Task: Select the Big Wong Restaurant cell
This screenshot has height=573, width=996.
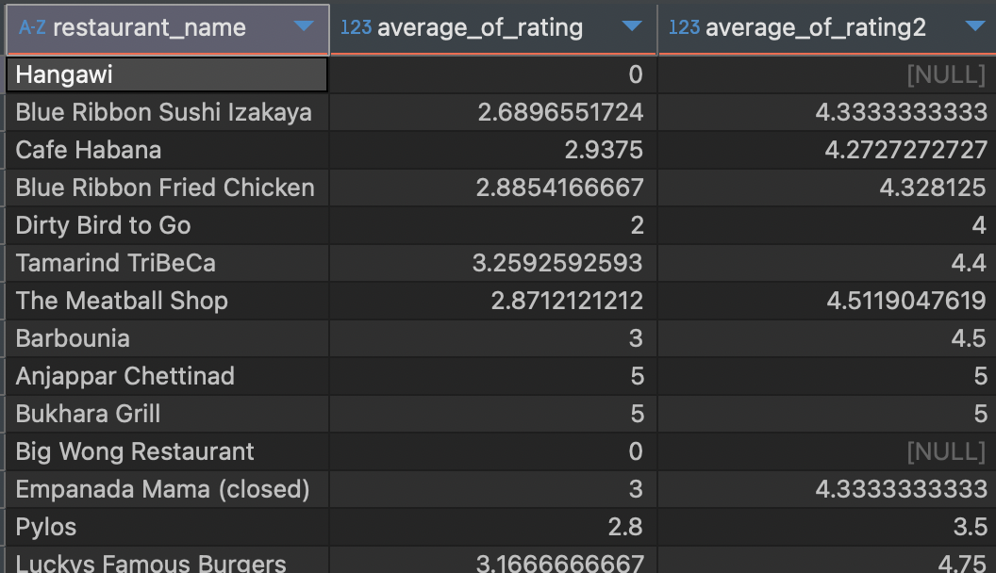Action: click(168, 451)
